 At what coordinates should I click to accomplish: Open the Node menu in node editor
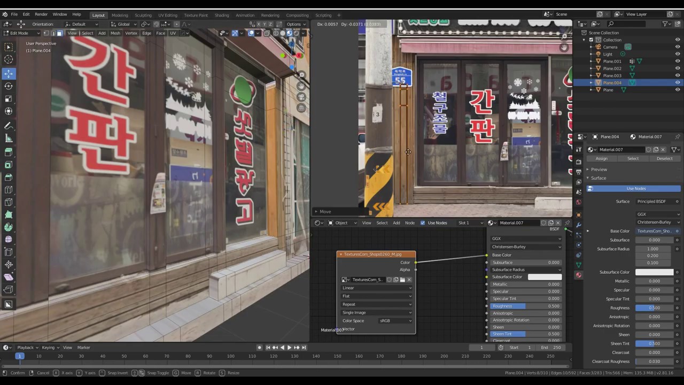tap(410, 223)
